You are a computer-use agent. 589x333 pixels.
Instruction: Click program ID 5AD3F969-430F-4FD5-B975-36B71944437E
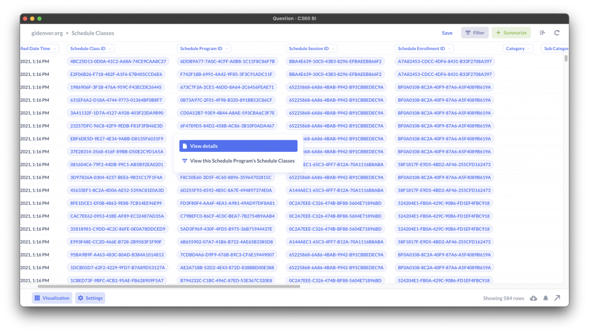tap(226, 229)
